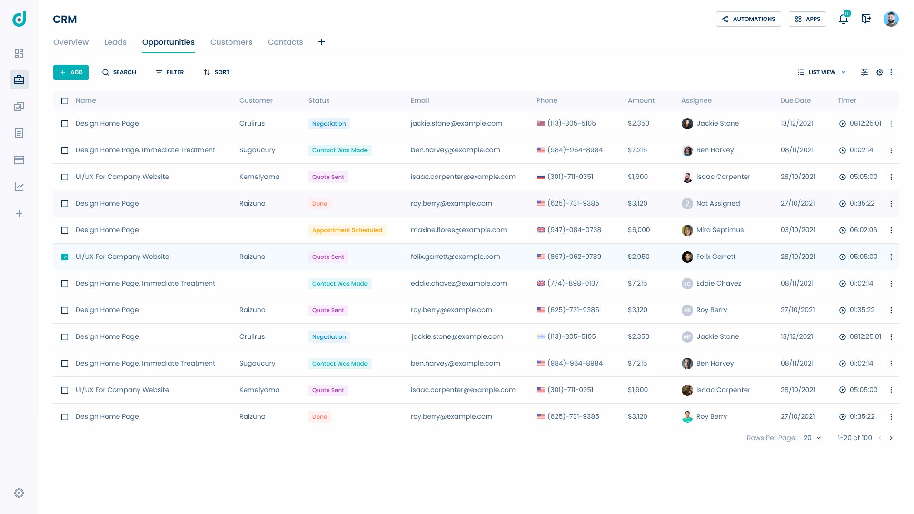This screenshot has width=914, height=514.
Task: Uncheck the Felix Garrett row checkbox
Action: click(65, 257)
